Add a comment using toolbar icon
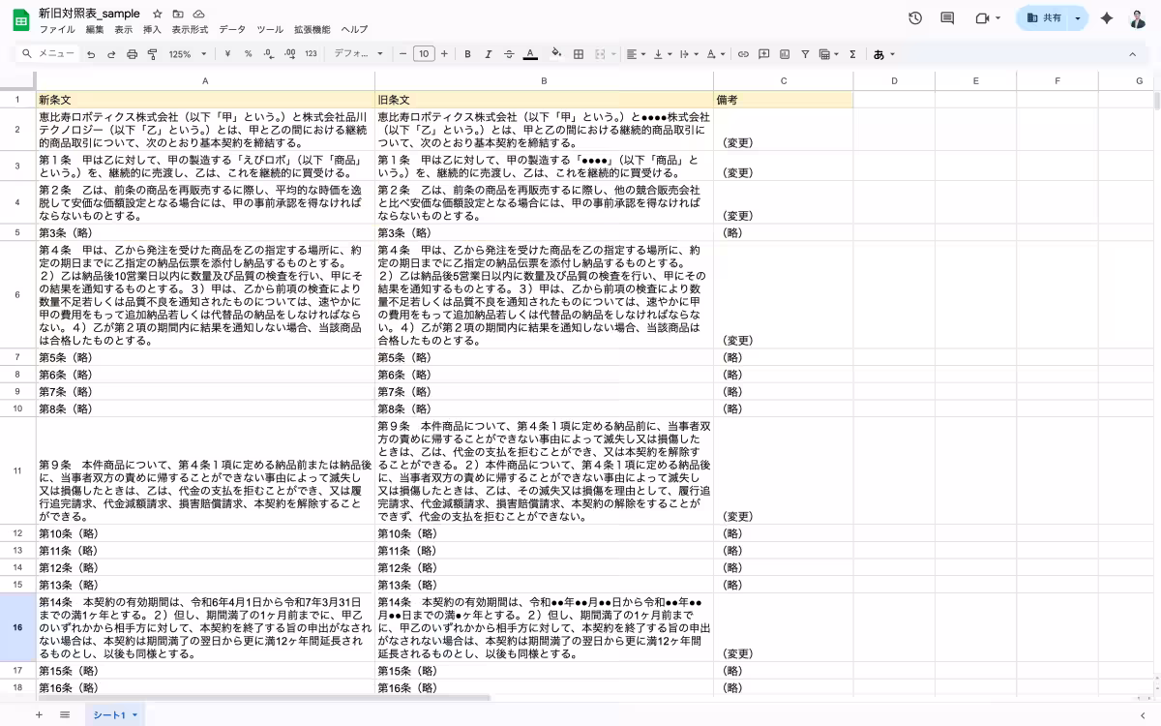 [x=763, y=54]
